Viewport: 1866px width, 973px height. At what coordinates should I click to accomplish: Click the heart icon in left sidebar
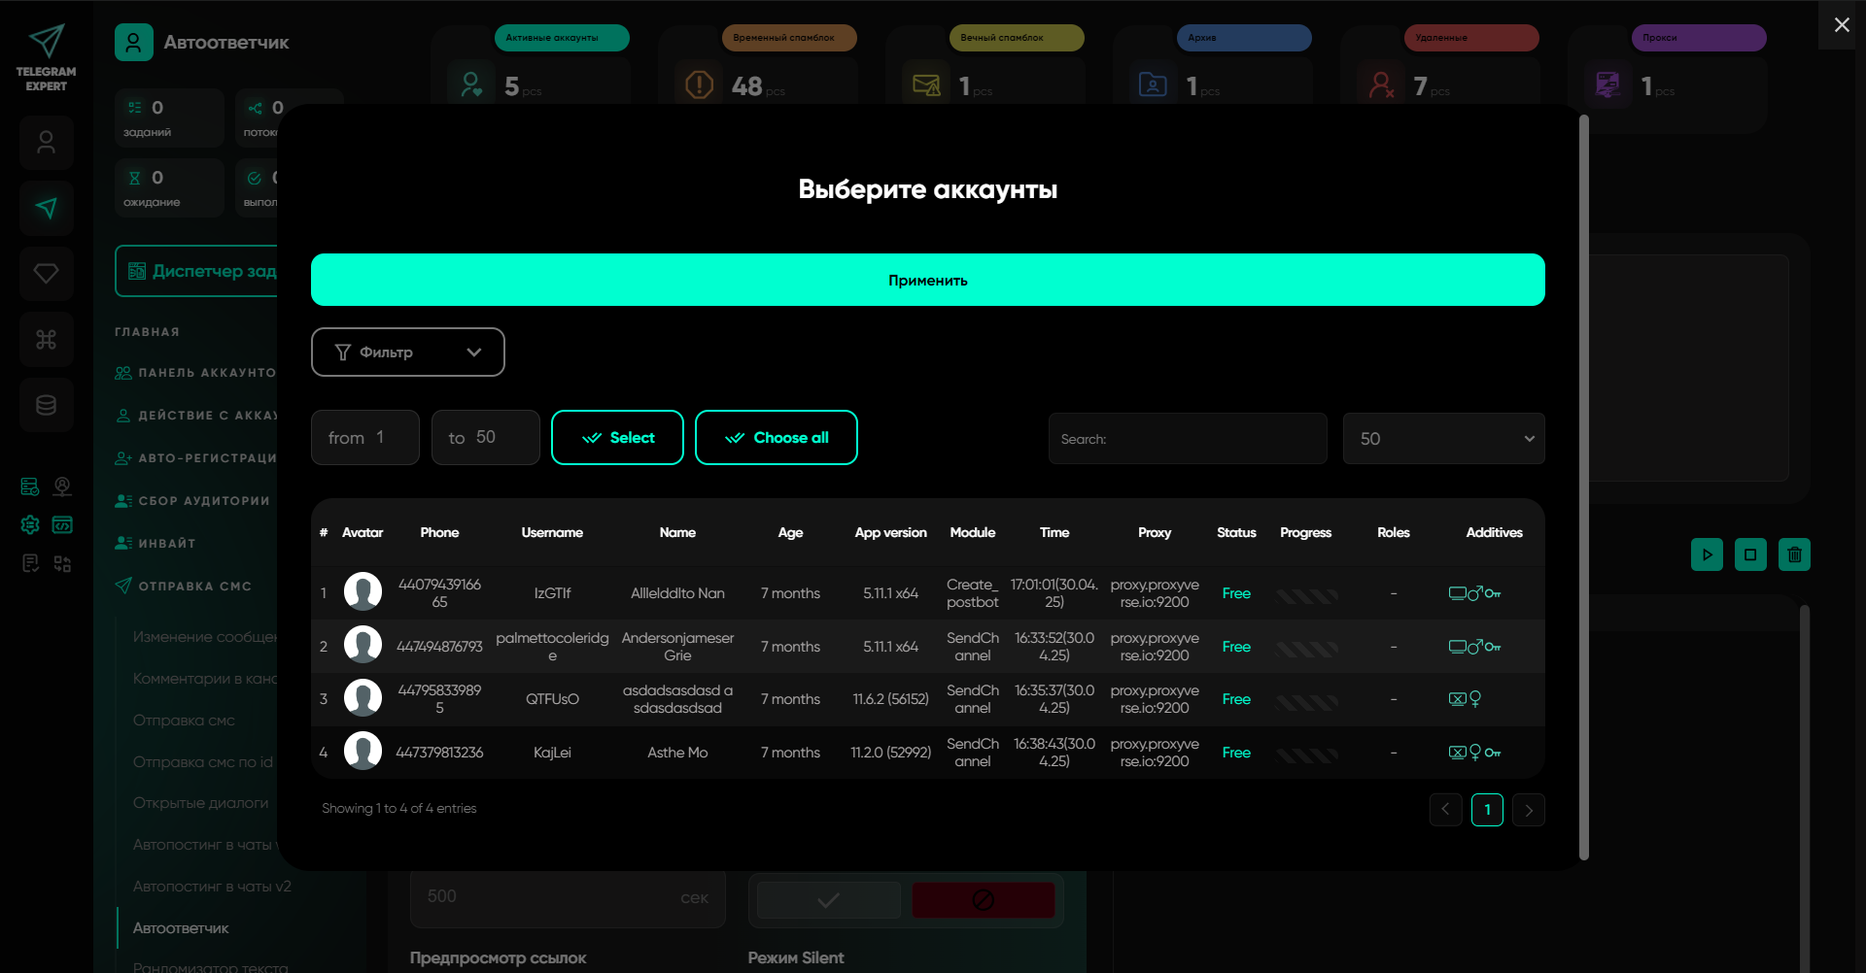click(46, 273)
